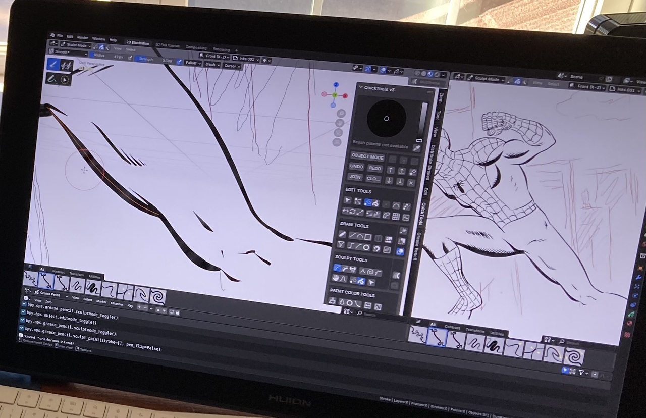Expand the Cursor dropdown
Screen dimensions: 646x418
coord(232,66)
